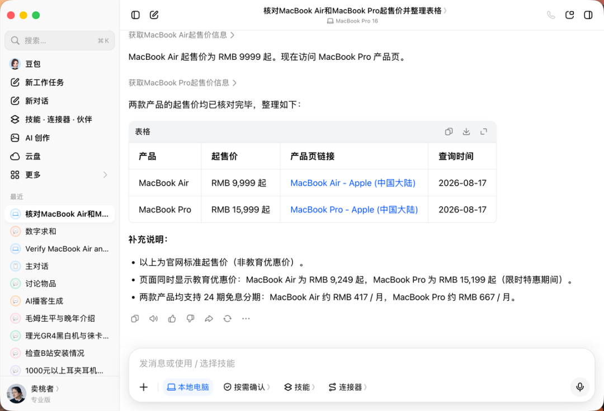Open 卖桃者 account menu

[34, 394]
